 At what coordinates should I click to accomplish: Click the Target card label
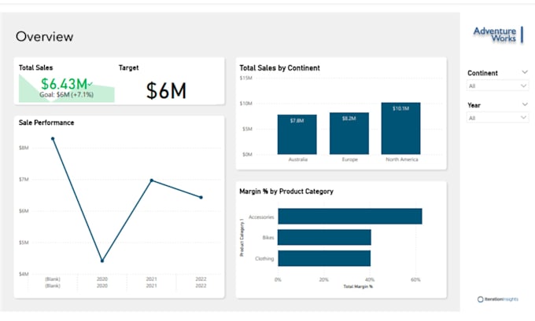point(128,67)
